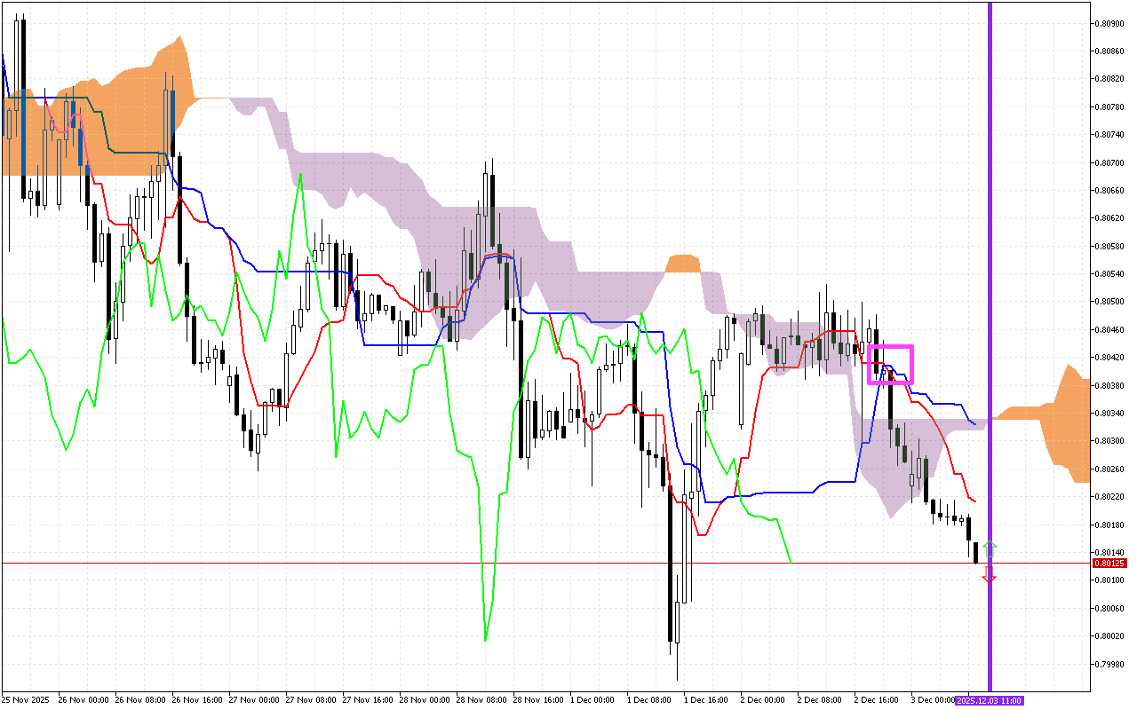Click the small orange cloud near 1 Dec 16:00
1137x710 pixels.
(x=683, y=264)
